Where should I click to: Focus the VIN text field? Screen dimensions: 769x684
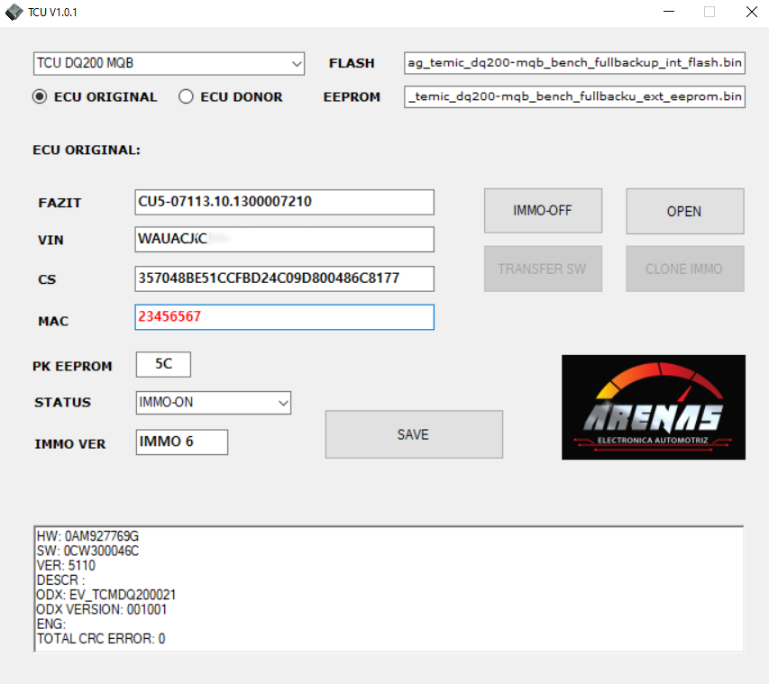point(284,240)
